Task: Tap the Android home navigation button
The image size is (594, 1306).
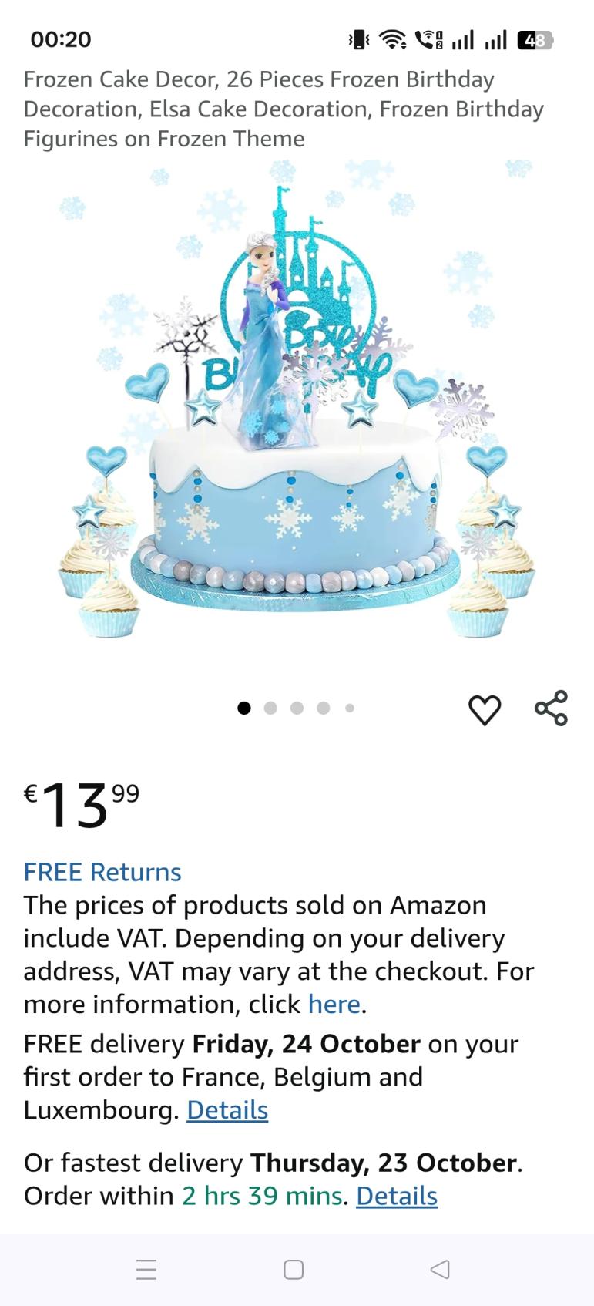Action: pos(294,1270)
